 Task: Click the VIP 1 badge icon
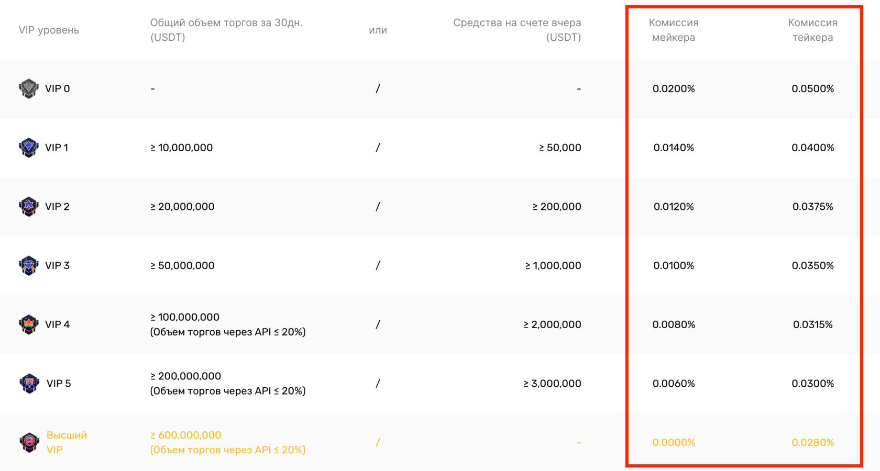pos(29,148)
